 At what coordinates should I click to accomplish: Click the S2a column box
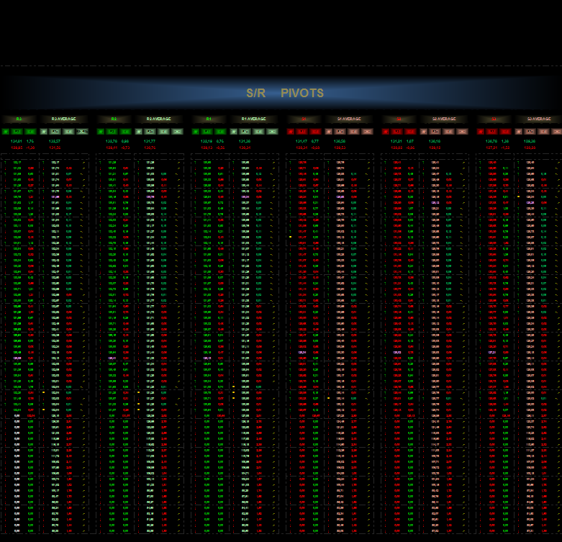point(435,132)
